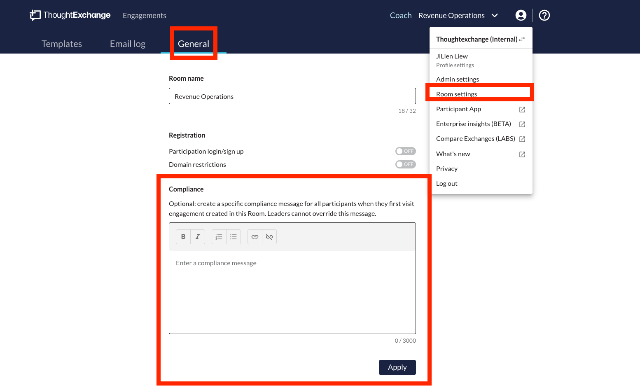This screenshot has width=640, height=388.
Task: Insert a link in compliance message
Action: (255, 237)
